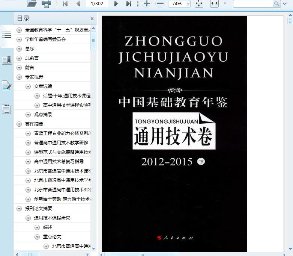293x256 pixels.
Task: Collapse the 报刊论文摘要 section
Action: point(19,209)
